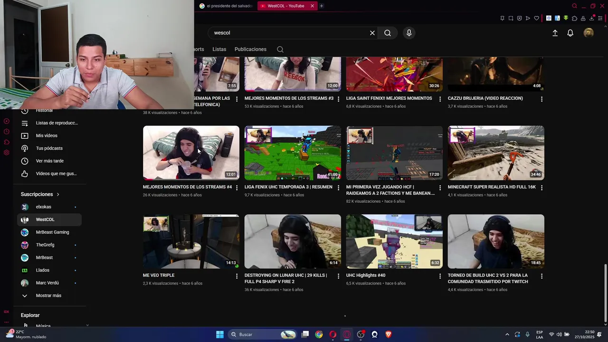
Task: Open elxokas subscription channel
Action: pos(49,207)
